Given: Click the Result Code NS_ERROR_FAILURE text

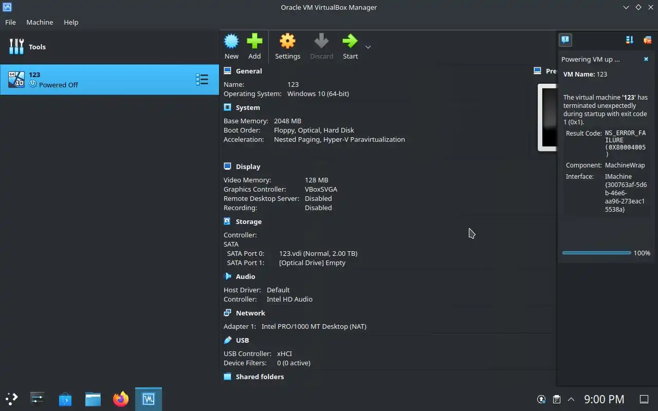Looking at the screenshot, I should pos(625,143).
